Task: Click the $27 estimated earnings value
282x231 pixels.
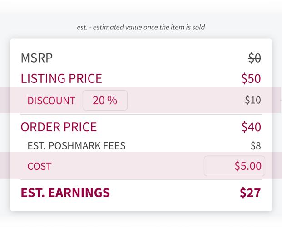Action: [250, 193]
